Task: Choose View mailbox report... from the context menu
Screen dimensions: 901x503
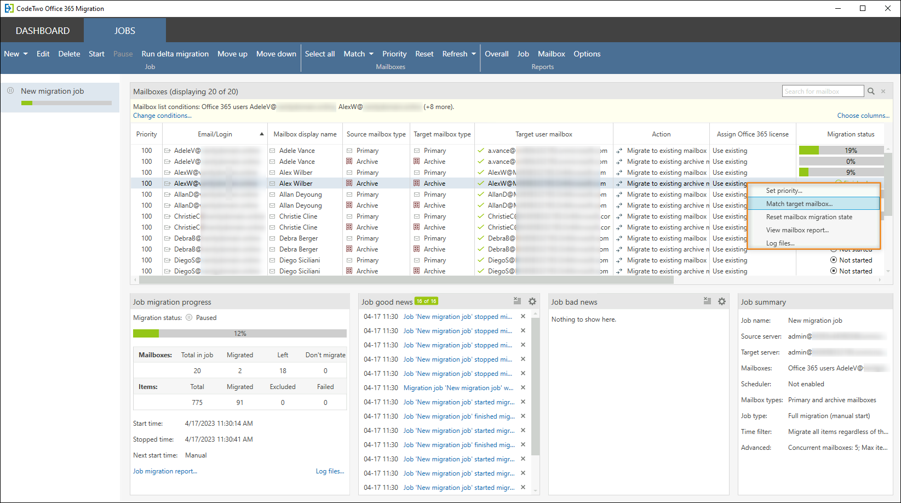Action: (x=813, y=230)
